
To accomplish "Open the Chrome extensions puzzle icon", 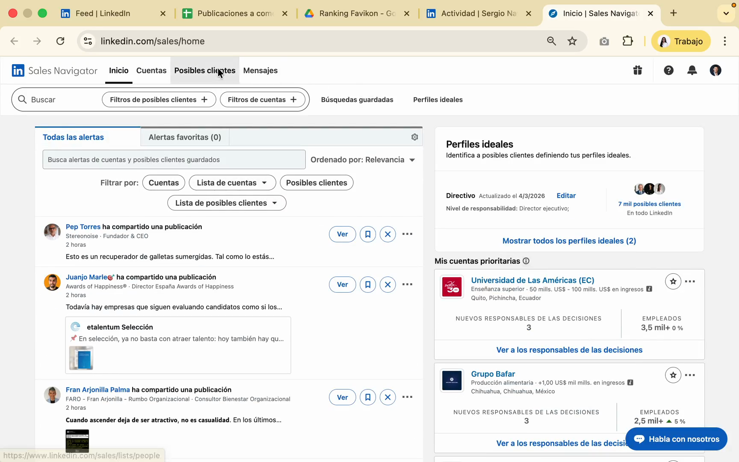I will pos(627,41).
